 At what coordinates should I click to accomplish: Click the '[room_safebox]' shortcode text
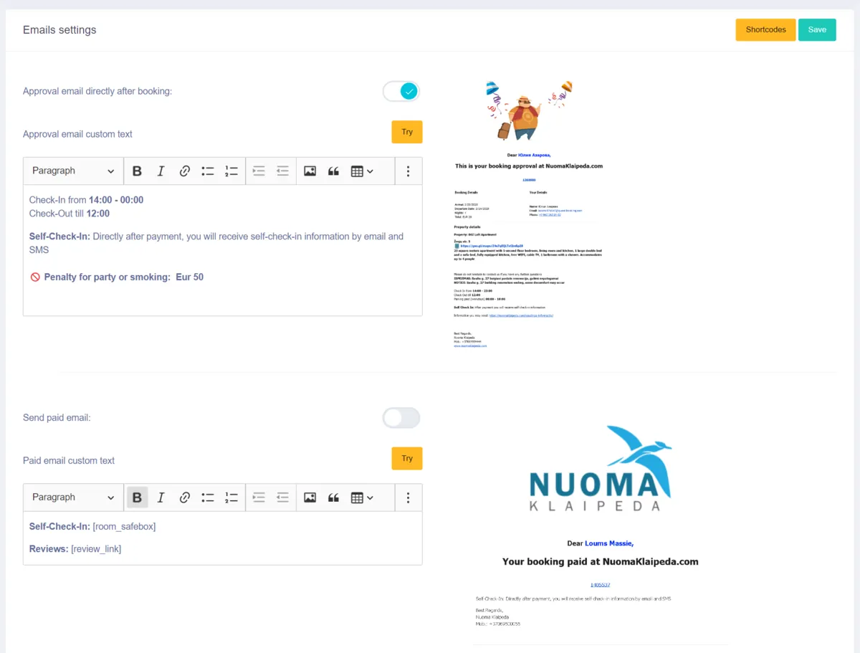pyautogui.click(x=124, y=527)
